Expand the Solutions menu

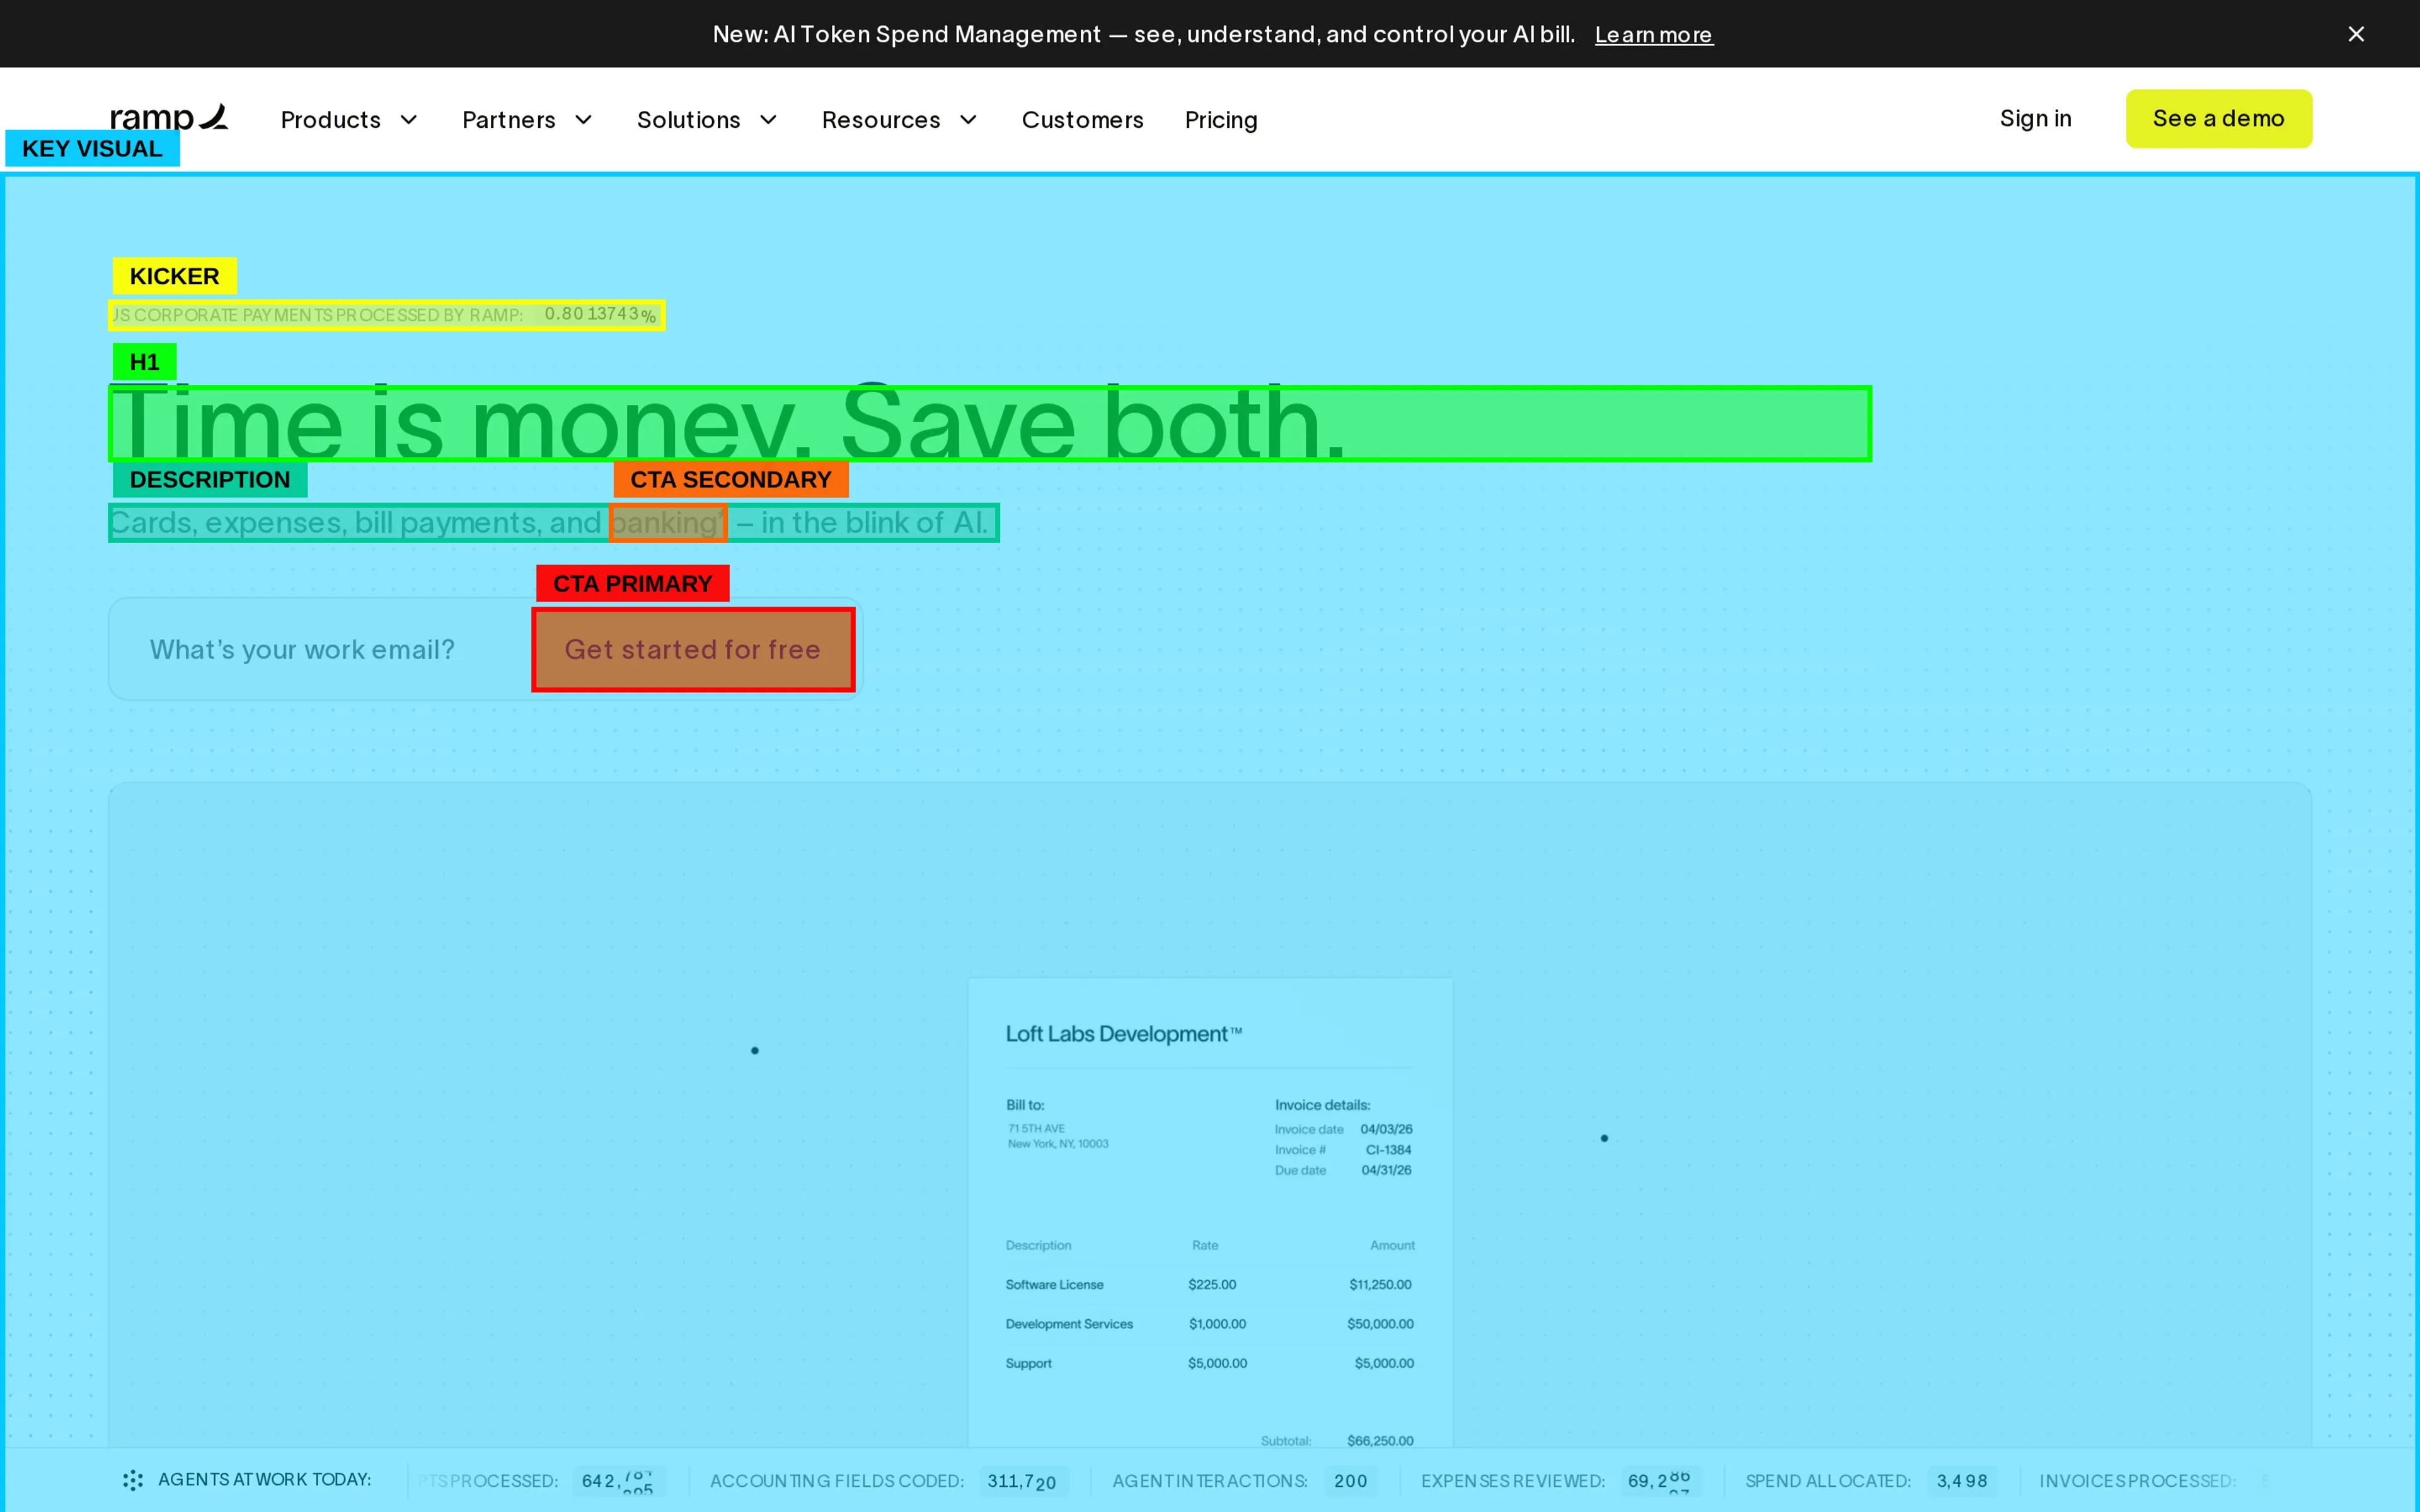[x=707, y=120]
